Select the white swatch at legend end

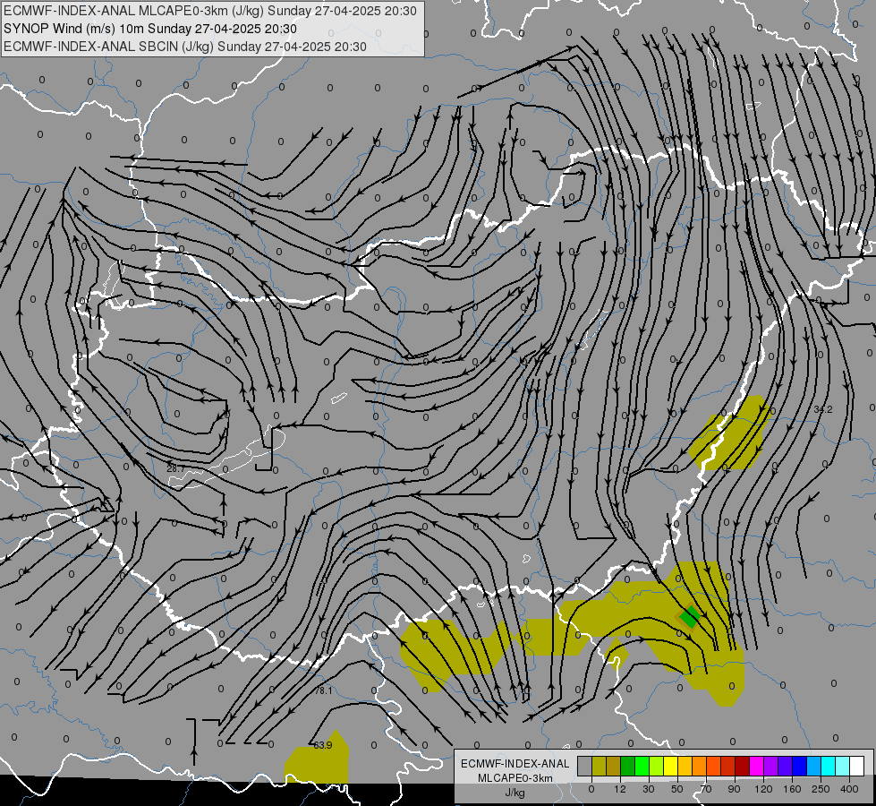coord(857,767)
